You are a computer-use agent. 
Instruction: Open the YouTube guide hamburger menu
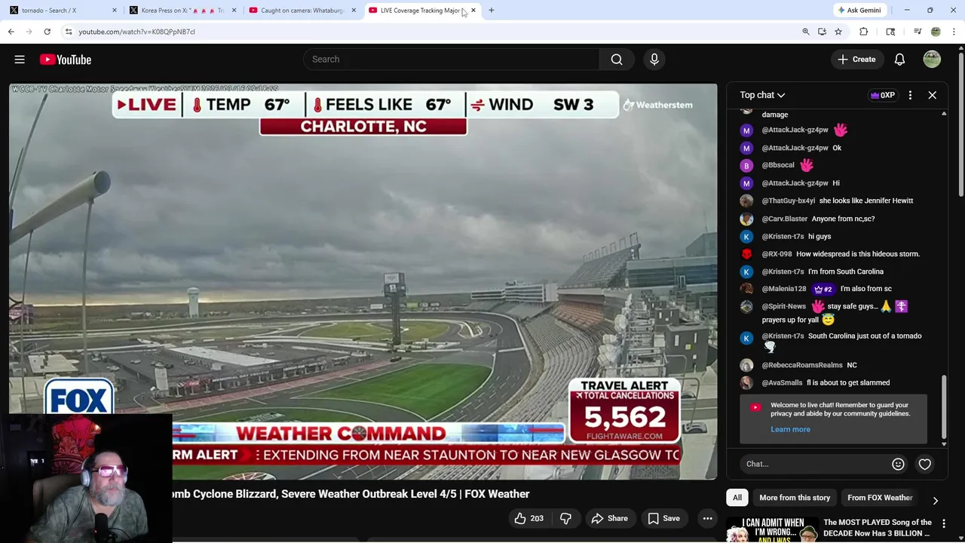pyautogui.click(x=20, y=60)
